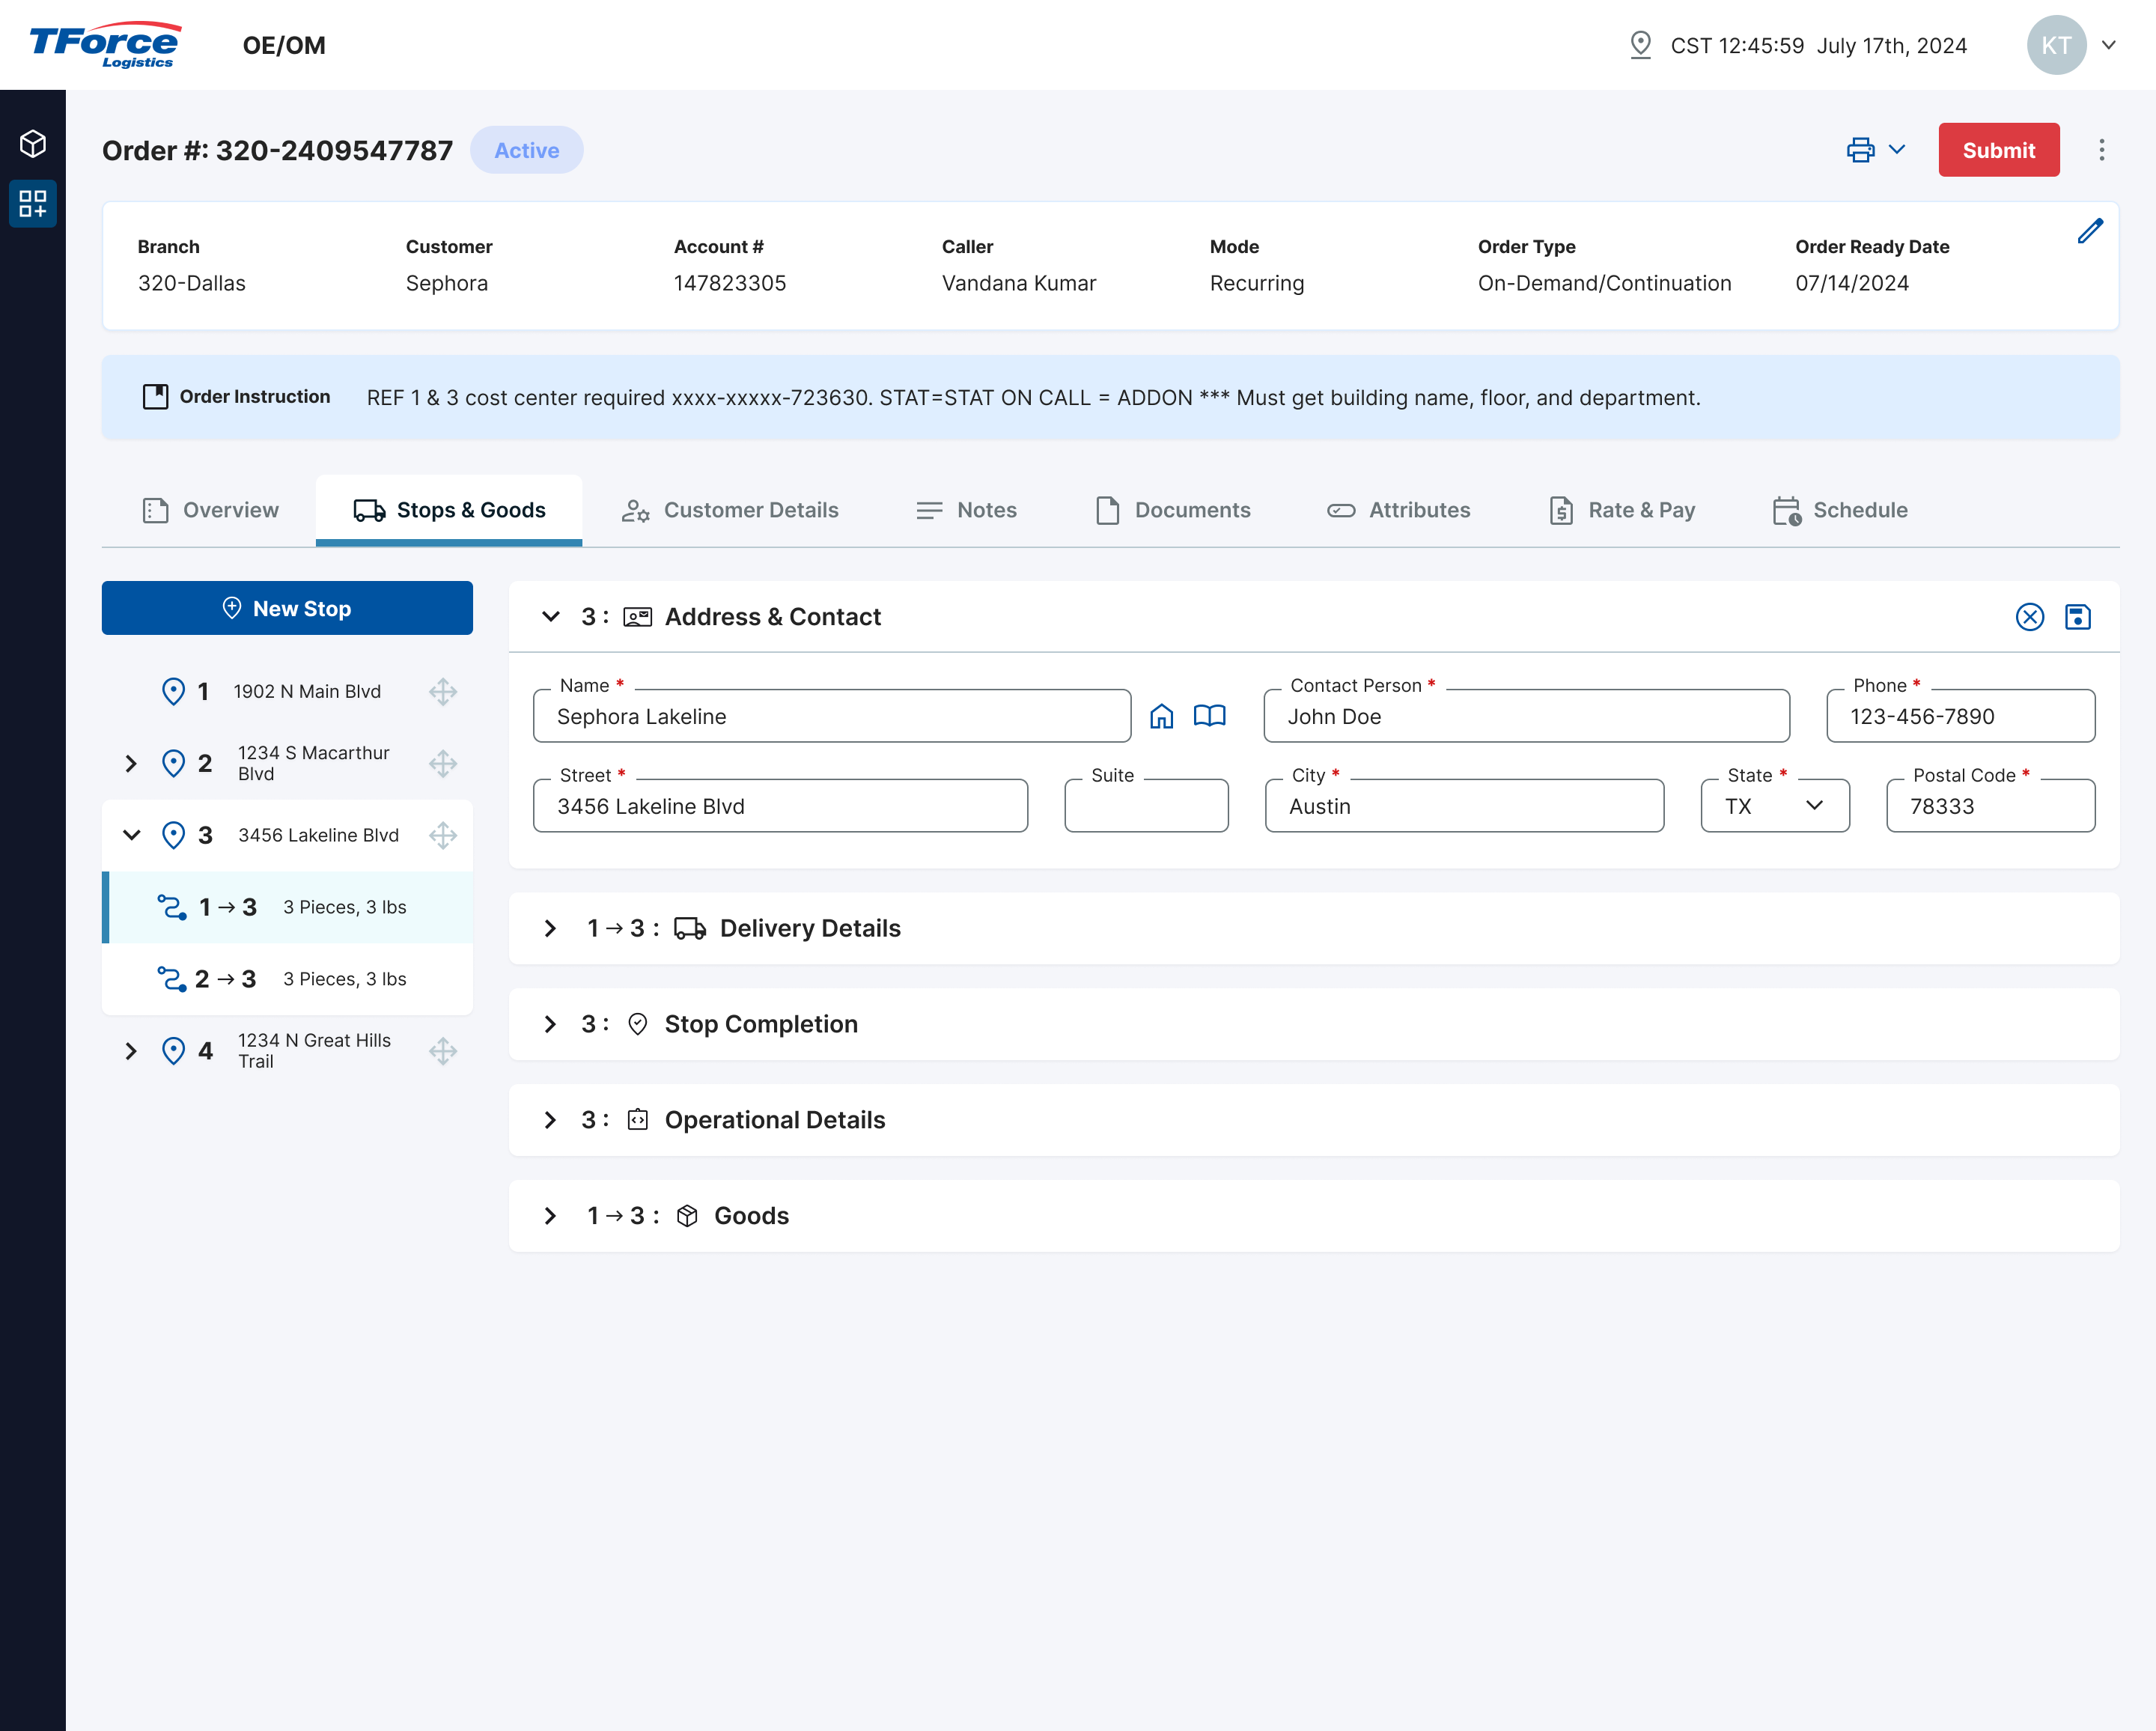
Task: Save Address & Contact with disk icon
Action: pyautogui.click(x=2078, y=617)
